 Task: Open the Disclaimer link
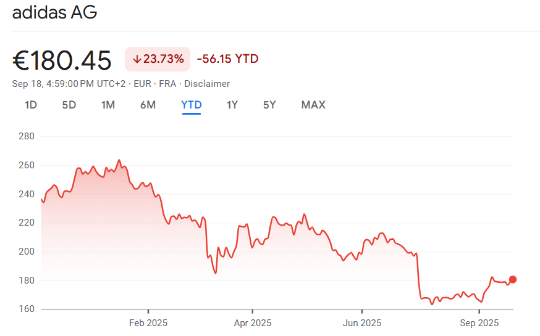coord(207,84)
